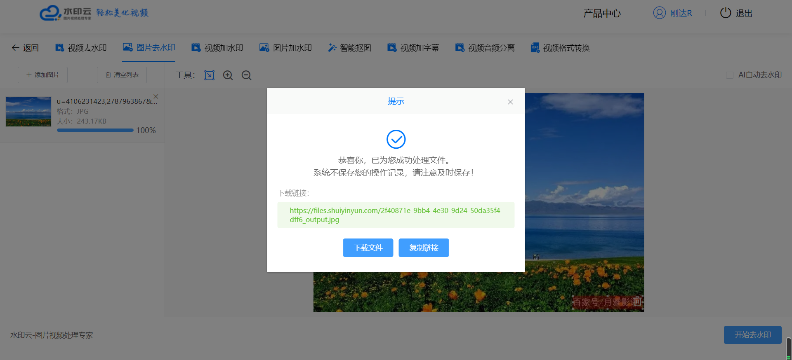
Task: Close the 提示 dialog
Action: coord(510,102)
